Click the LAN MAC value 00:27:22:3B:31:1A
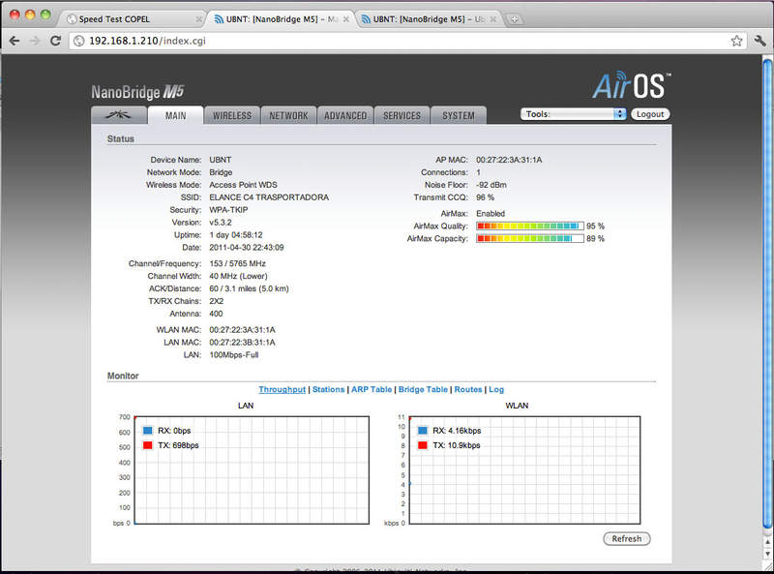774x574 pixels. tap(243, 342)
